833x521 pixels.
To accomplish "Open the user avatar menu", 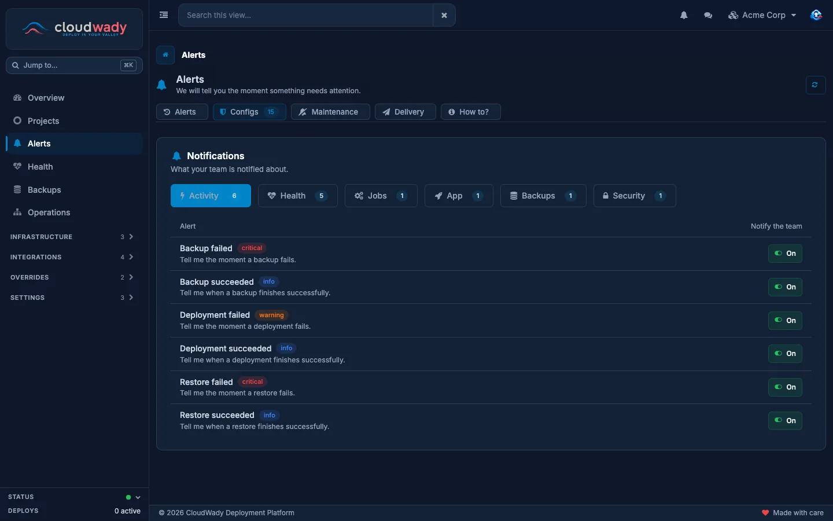I will point(816,15).
